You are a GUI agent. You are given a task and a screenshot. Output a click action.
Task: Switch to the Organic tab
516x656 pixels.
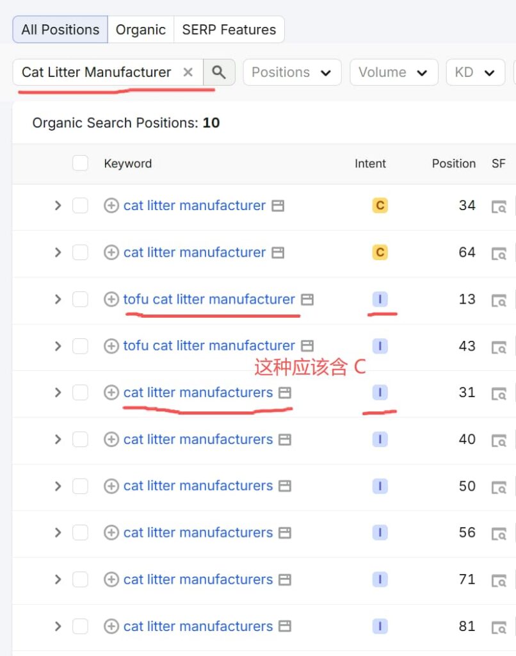(141, 29)
